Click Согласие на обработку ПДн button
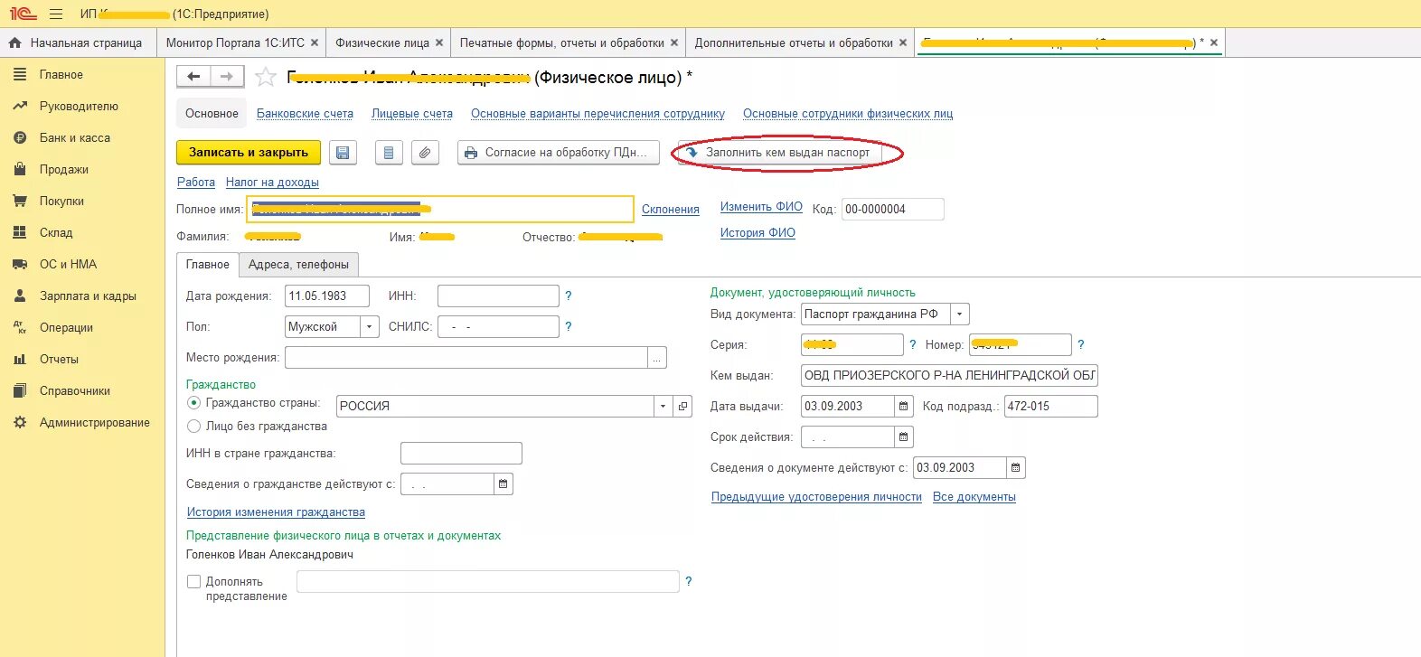The width and height of the screenshot is (1421, 657). 558,153
